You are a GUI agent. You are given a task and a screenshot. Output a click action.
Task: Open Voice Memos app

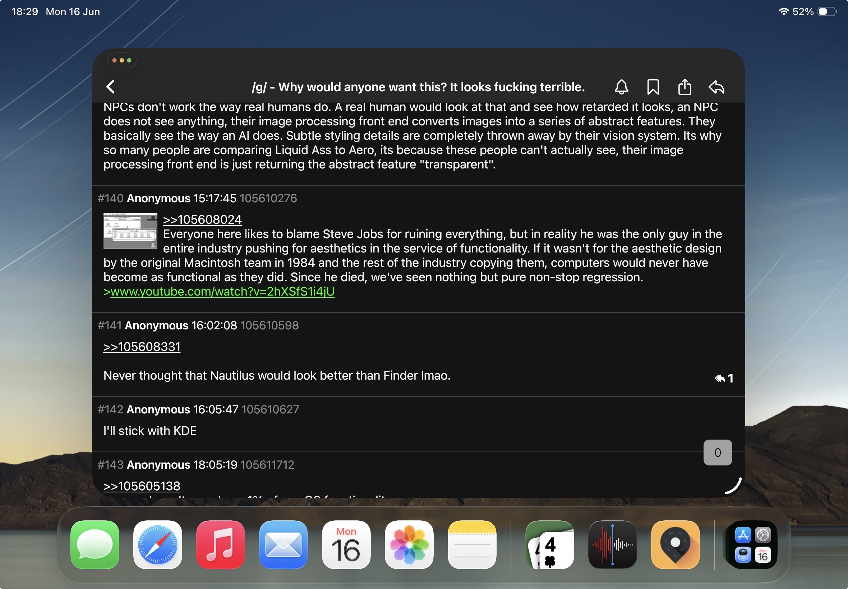[613, 545]
